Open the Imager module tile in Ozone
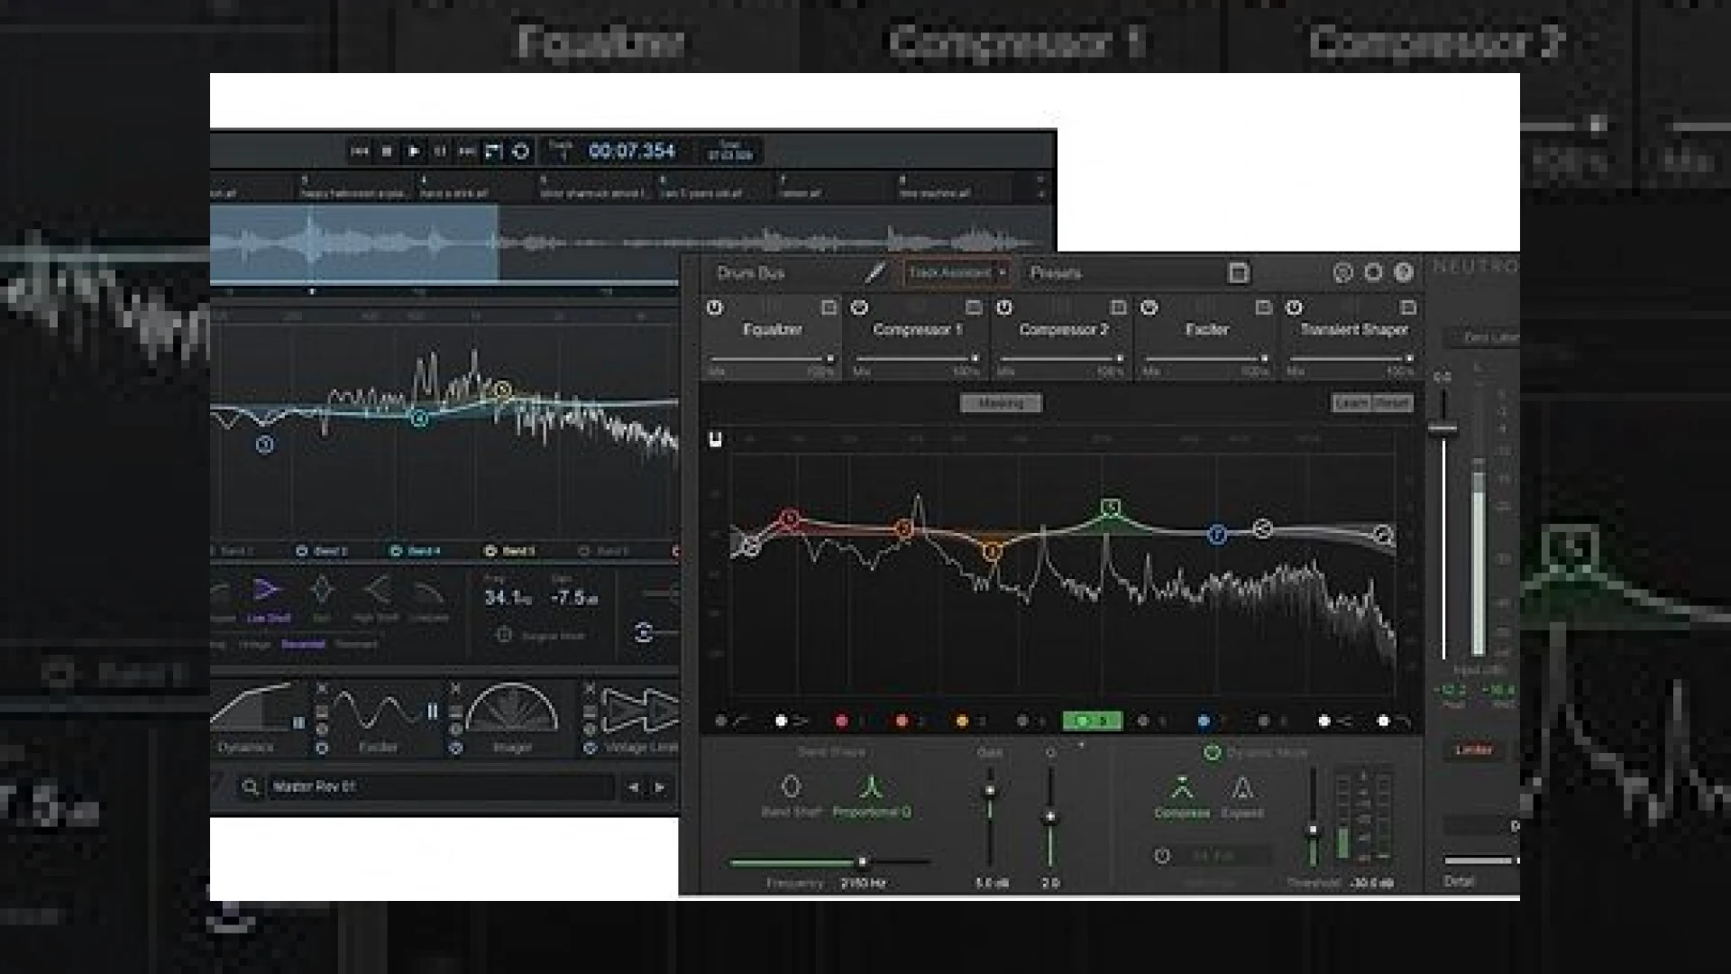 (x=511, y=717)
